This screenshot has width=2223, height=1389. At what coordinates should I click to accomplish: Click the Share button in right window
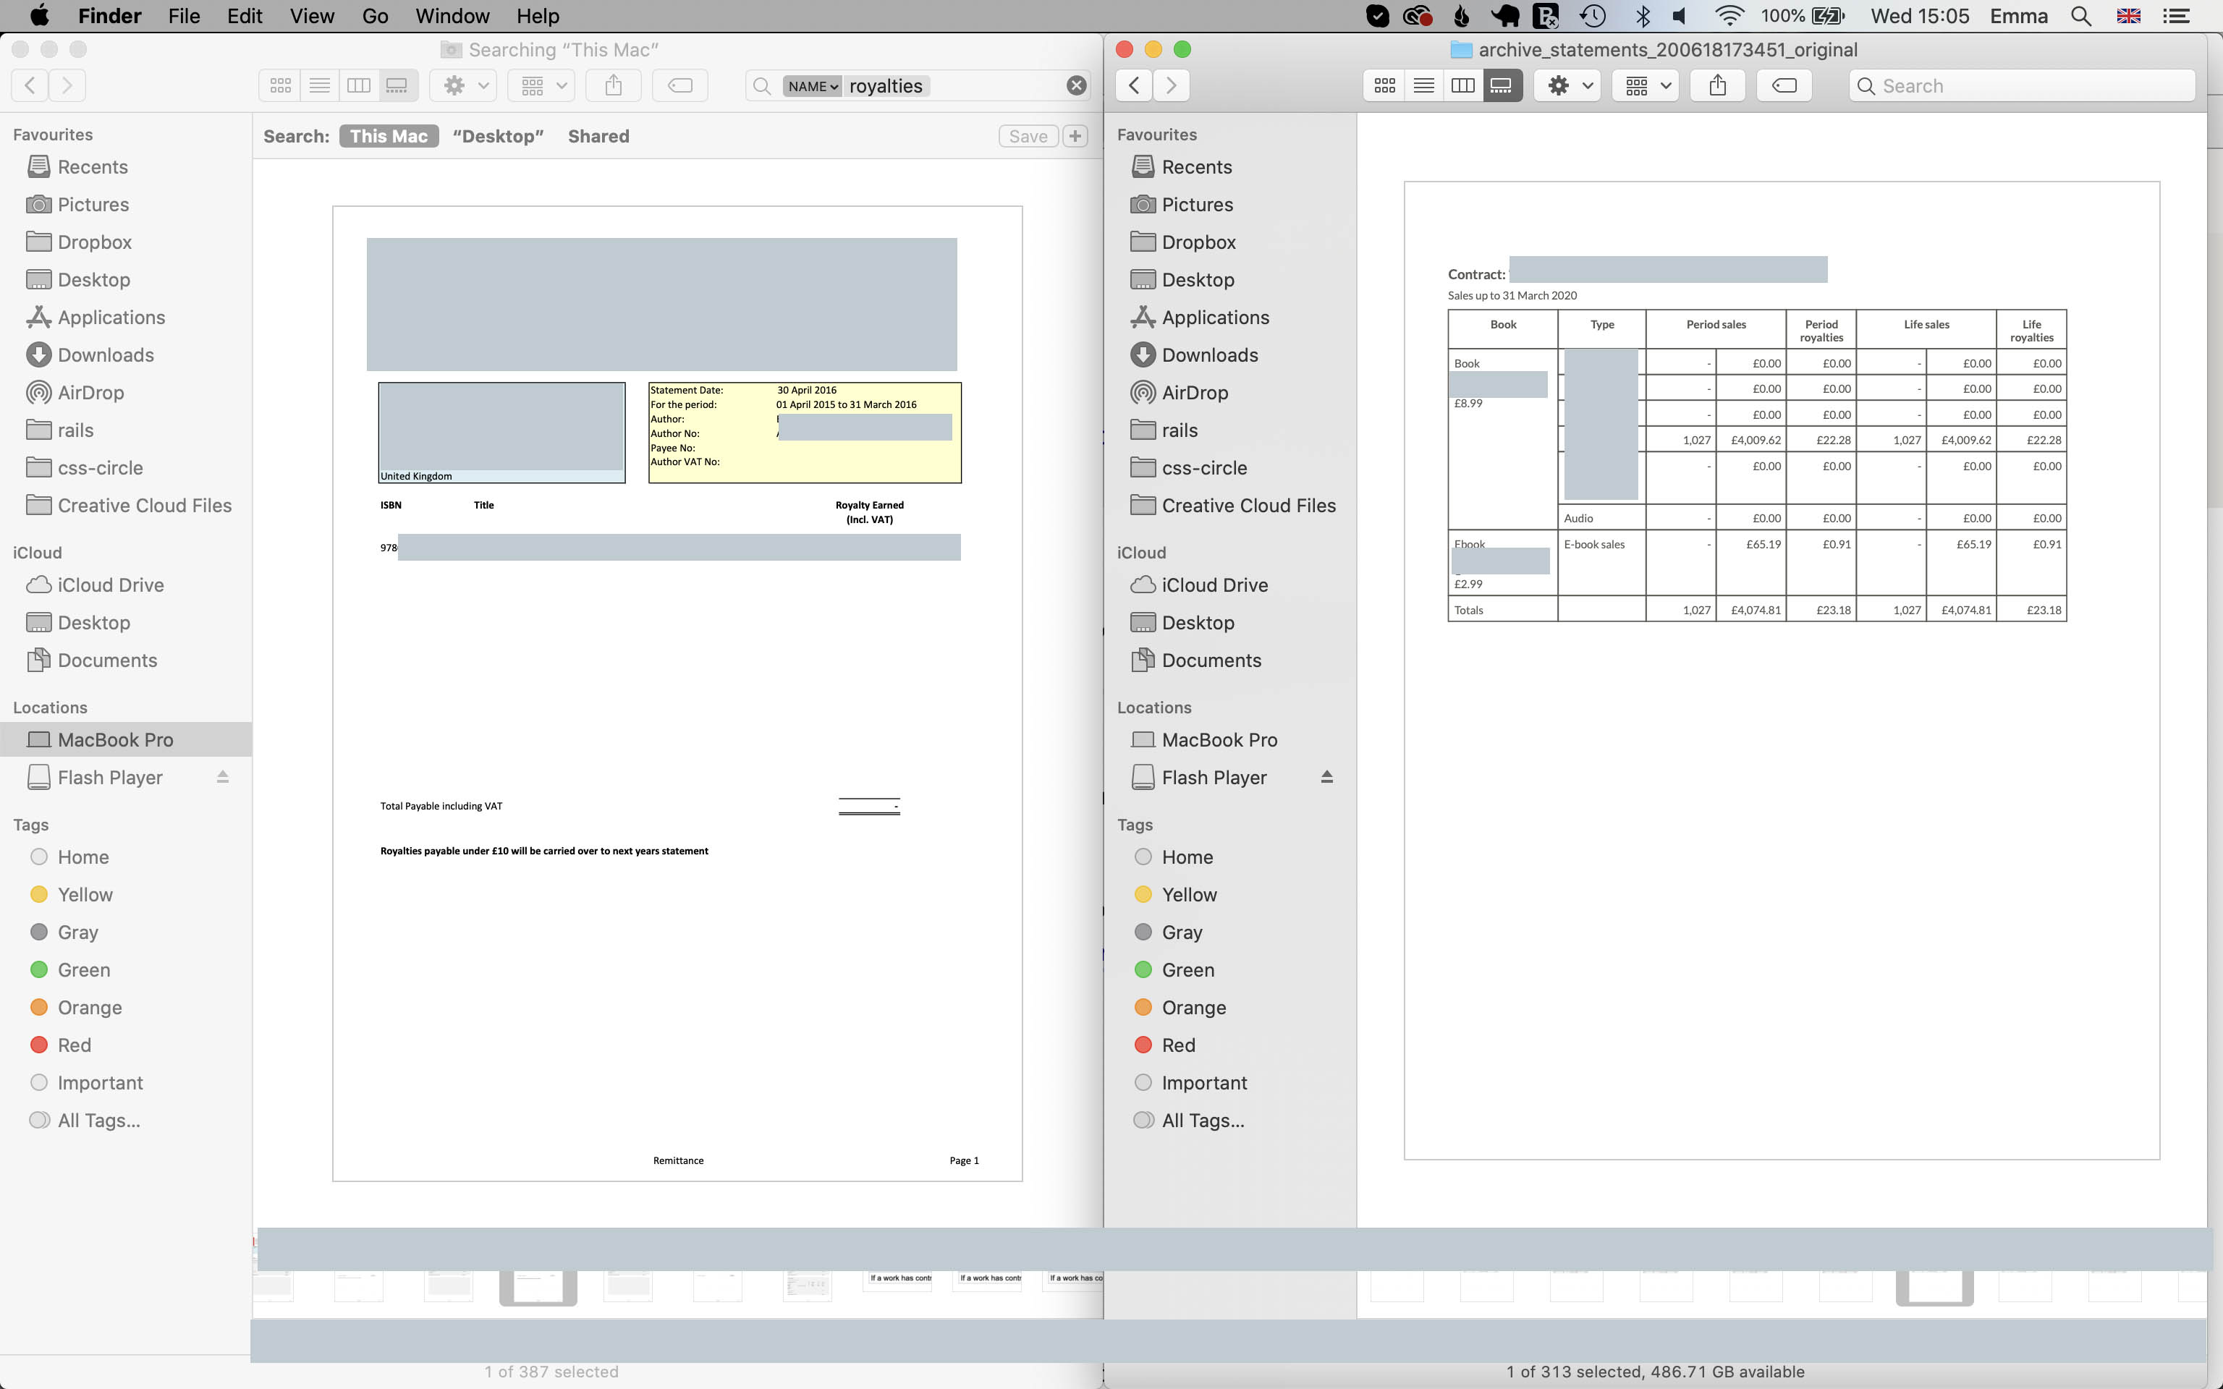click(1717, 85)
